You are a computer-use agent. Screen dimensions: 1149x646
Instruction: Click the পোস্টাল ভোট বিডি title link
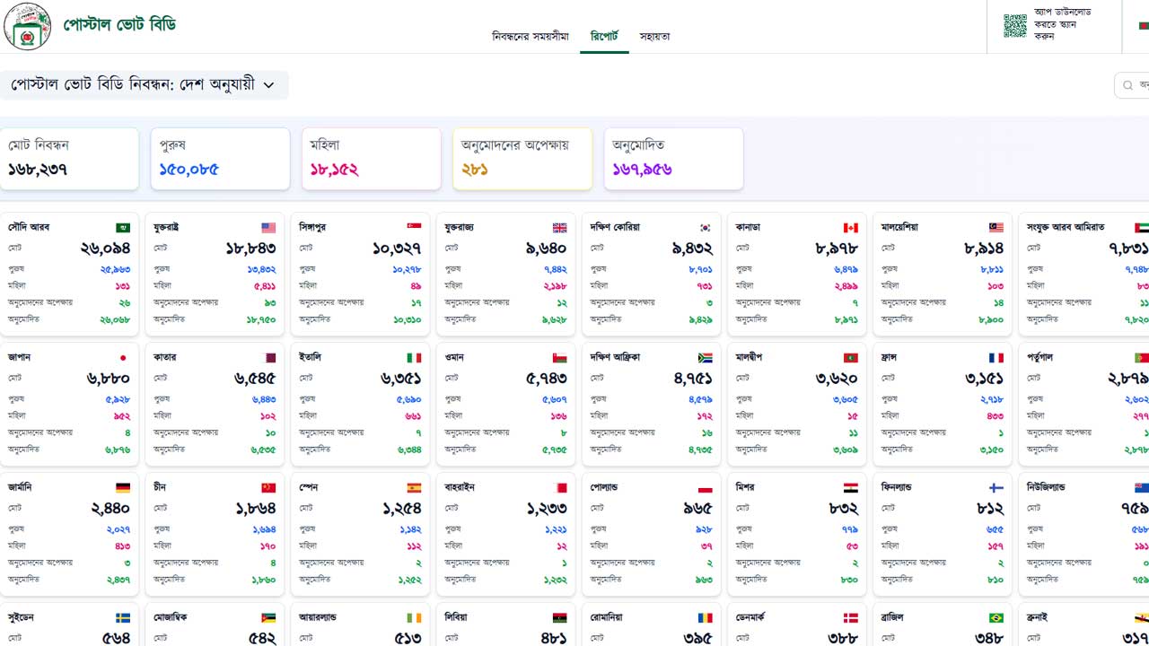tap(118, 25)
